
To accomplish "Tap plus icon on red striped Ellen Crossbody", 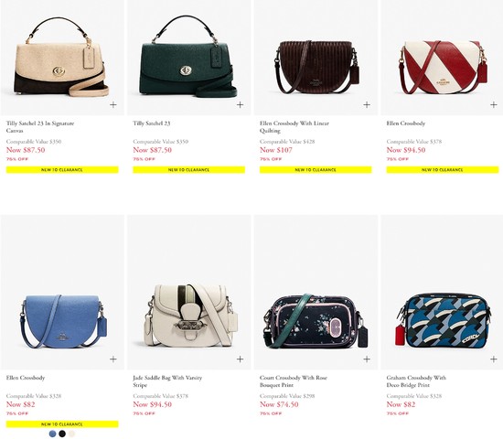I will tap(494, 104).
